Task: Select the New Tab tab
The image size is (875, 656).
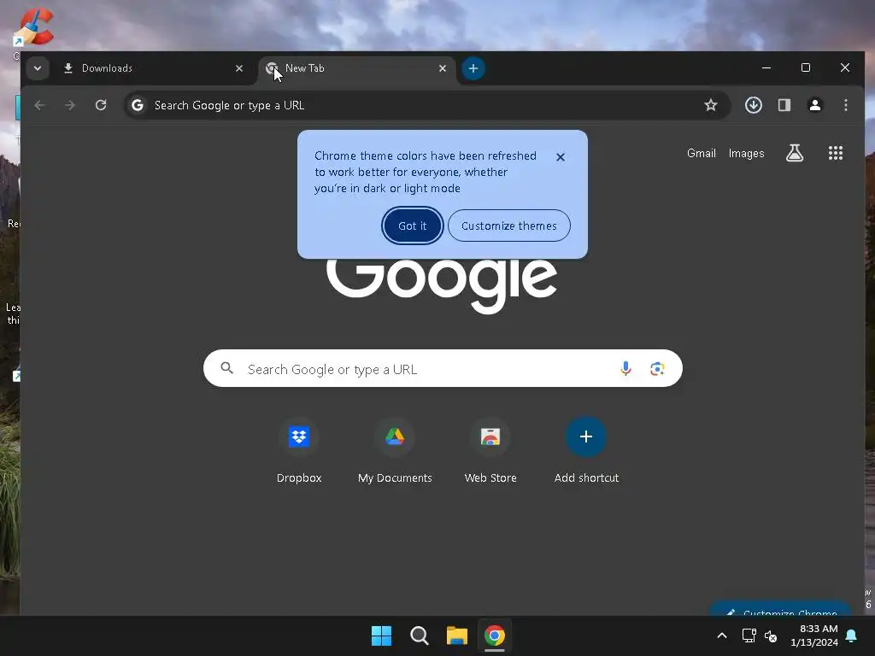Action: tap(356, 68)
